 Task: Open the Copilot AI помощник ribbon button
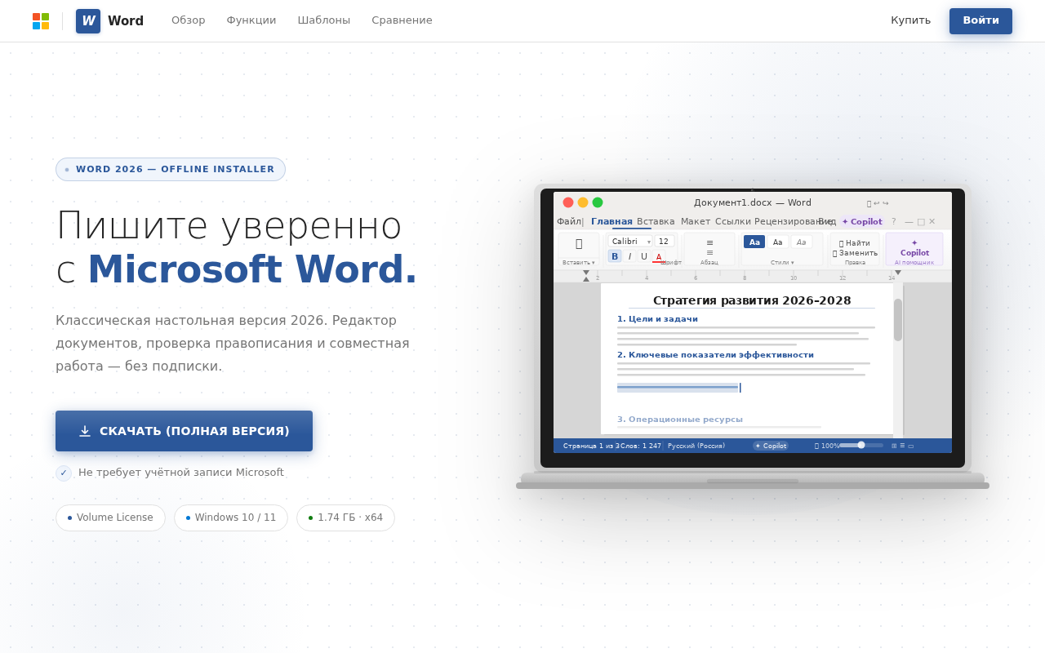[914, 249]
